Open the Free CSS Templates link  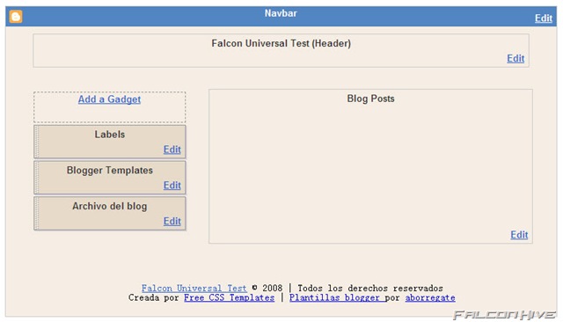(x=229, y=297)
